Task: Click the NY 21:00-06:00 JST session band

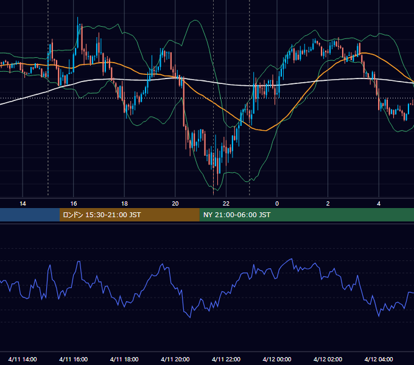Action: 306,215
